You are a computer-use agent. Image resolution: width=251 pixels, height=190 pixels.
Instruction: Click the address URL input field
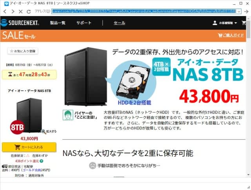[144, 11]
